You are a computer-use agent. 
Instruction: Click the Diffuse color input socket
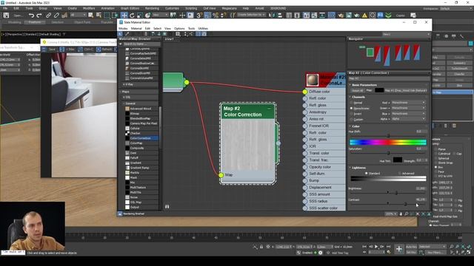click(304, 92)
